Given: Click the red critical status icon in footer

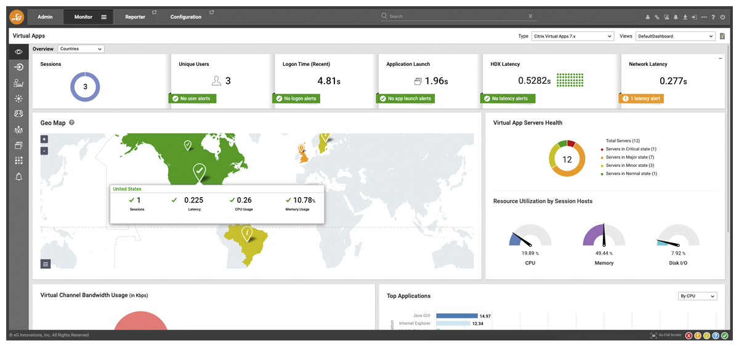Looking at the screenshot, I should 689,336.
